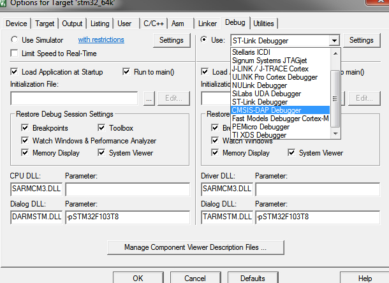389x283 pixels.
Task: Toggle hardware-side Watch Windows checkbox
Action: point(215,141)
